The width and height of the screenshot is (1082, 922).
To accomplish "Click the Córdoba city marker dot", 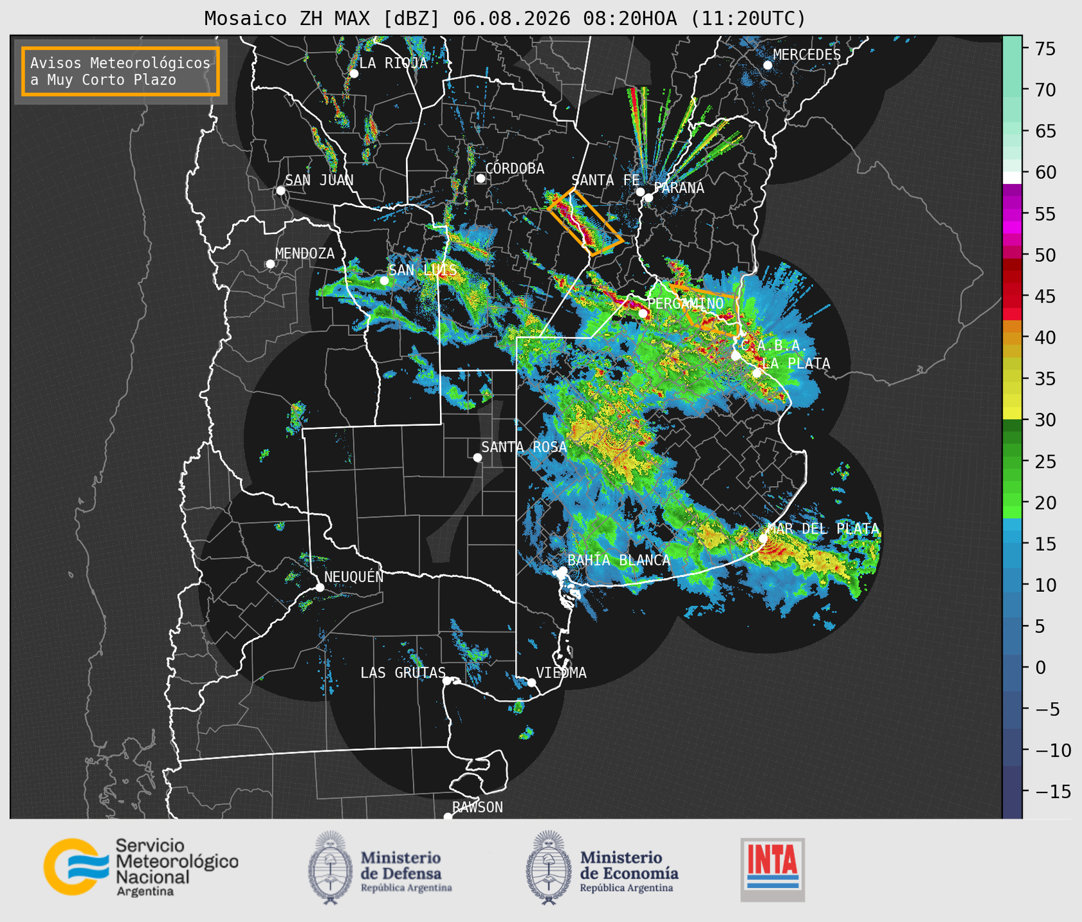I will pyautogui.click(x=480, y=178).
